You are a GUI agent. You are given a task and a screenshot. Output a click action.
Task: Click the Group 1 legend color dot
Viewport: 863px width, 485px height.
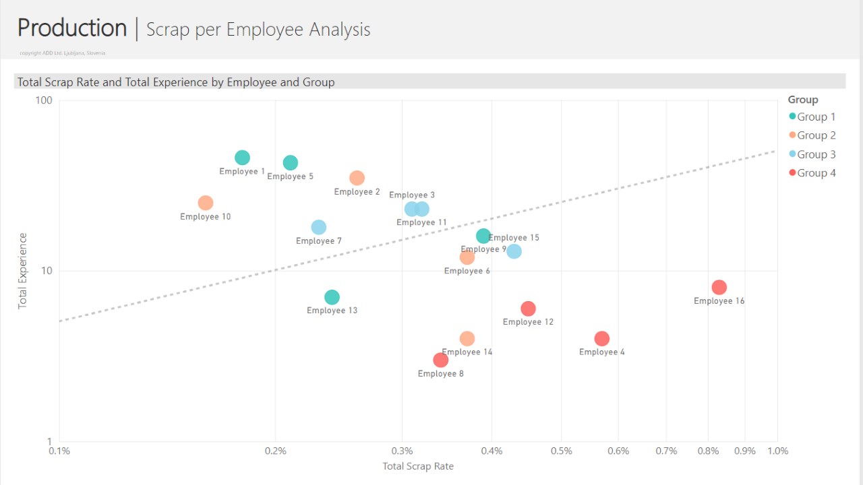(792, 117)
